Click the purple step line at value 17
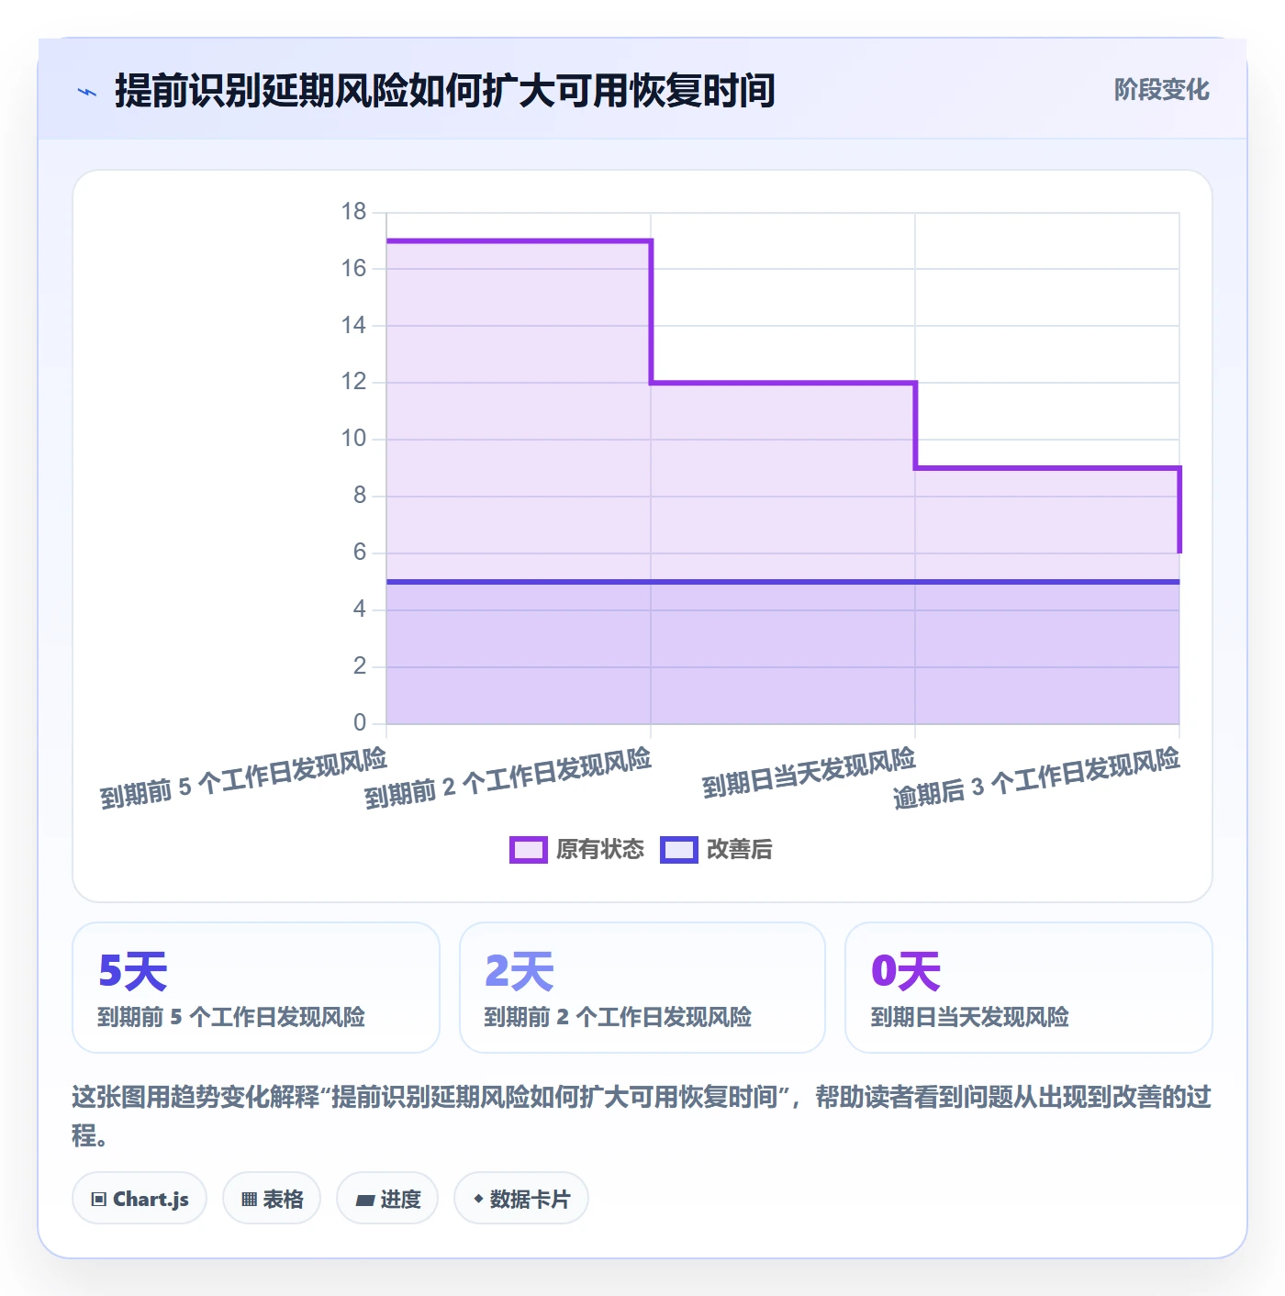 [520, 240]
